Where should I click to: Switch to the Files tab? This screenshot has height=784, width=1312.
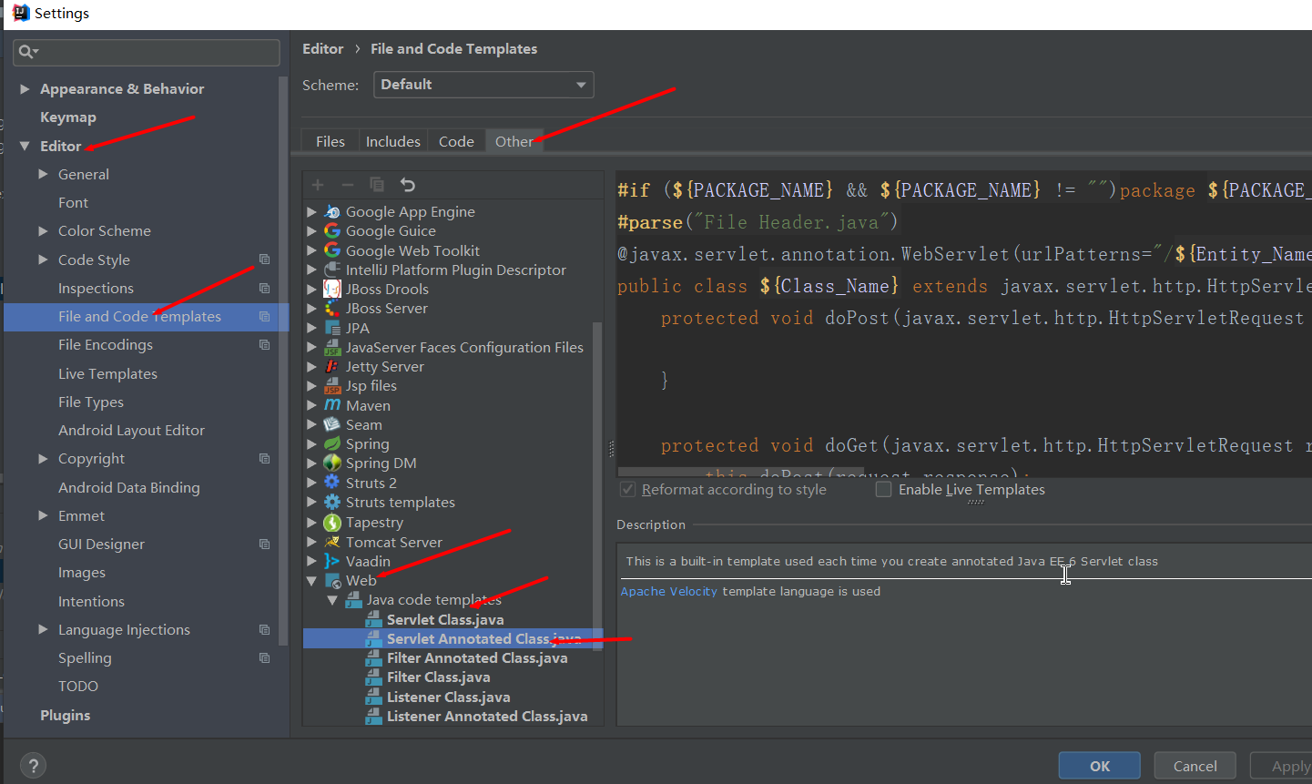tap(330, 142)
